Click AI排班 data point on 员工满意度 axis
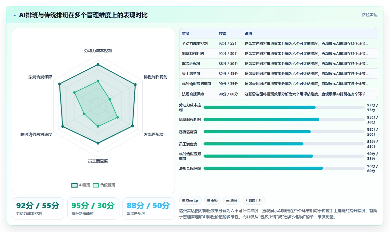The width and height of the screenshot is (390, 232). pyautogui.click(x=98, y=143)
